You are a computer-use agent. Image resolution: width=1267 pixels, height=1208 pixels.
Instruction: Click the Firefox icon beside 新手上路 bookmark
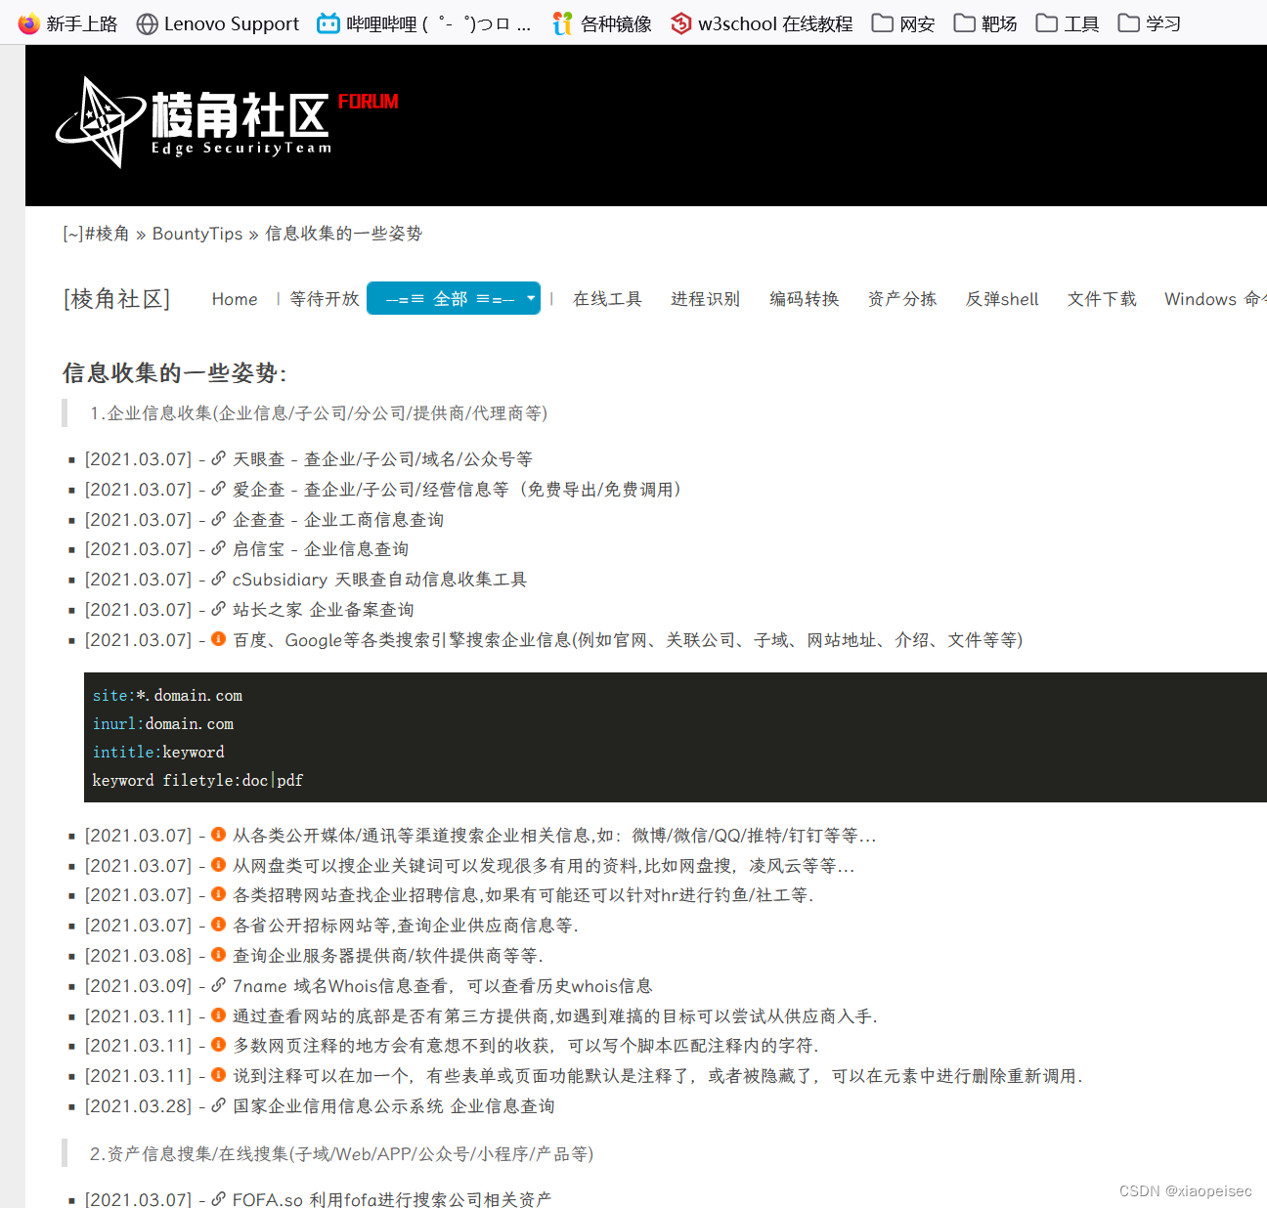tap(26, 22)
